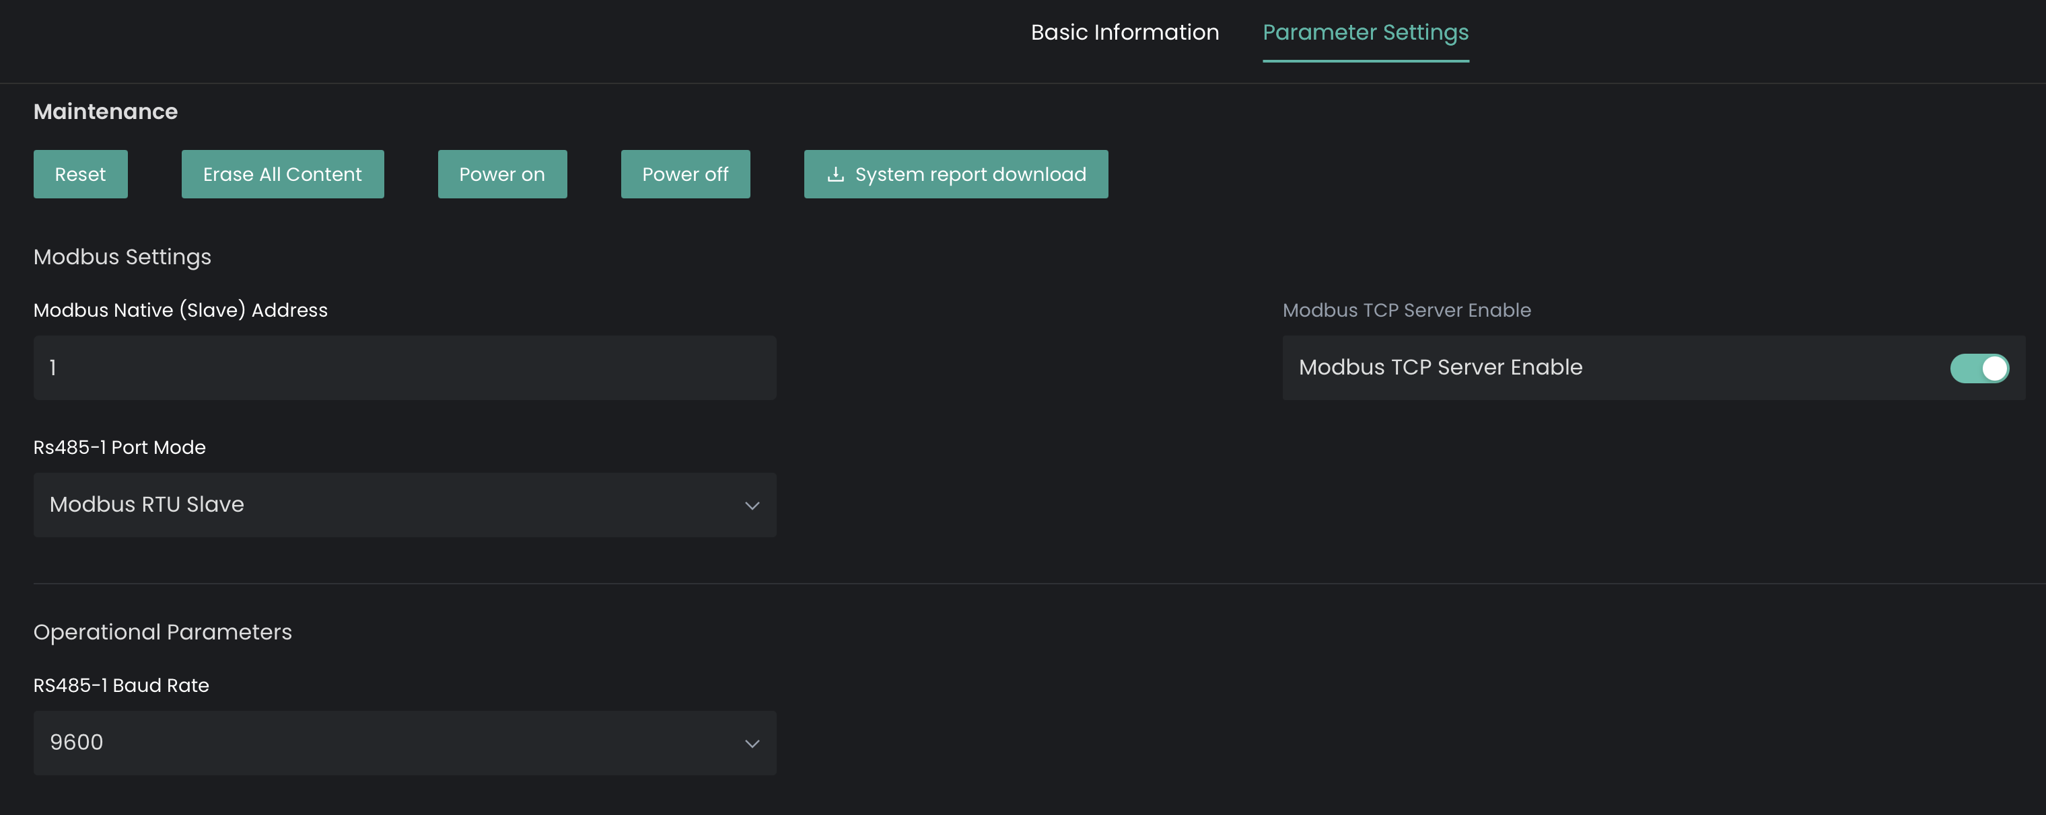The width and height of the screenshot is (2046, 815).
Task: Select the Parameter Settings tab
Action: [1364, 32]
